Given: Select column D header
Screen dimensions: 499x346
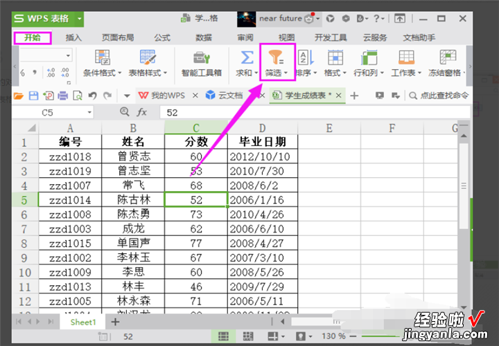Looking at the screenshot, I should click(x=262, y=128).
